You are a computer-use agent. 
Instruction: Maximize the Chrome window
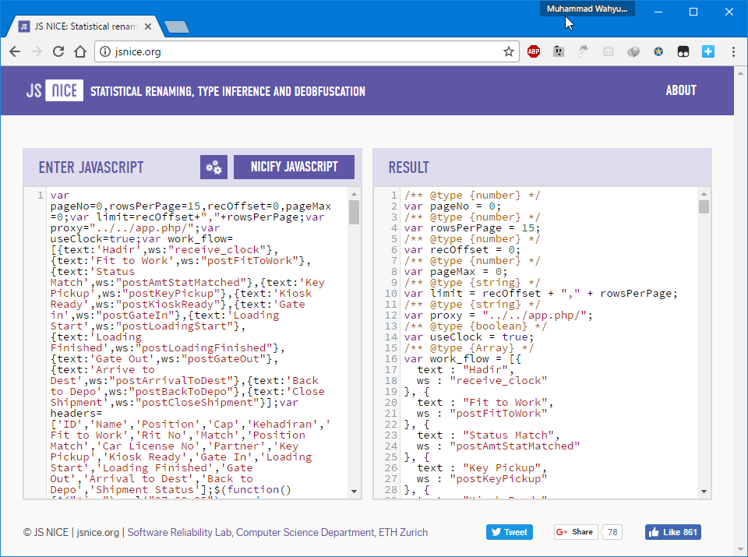(693, 12)
